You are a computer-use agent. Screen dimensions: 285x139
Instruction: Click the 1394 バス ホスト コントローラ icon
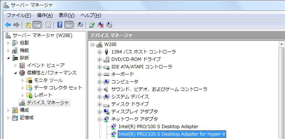[106, 52]
